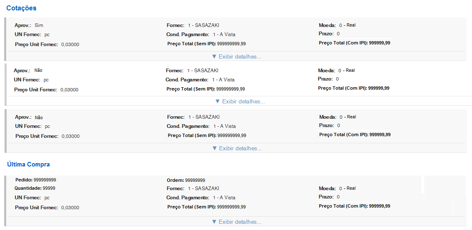Select Preço Total (Sem IPI) in Última Compra
472x230 pixels.
(x=231, y=207)
